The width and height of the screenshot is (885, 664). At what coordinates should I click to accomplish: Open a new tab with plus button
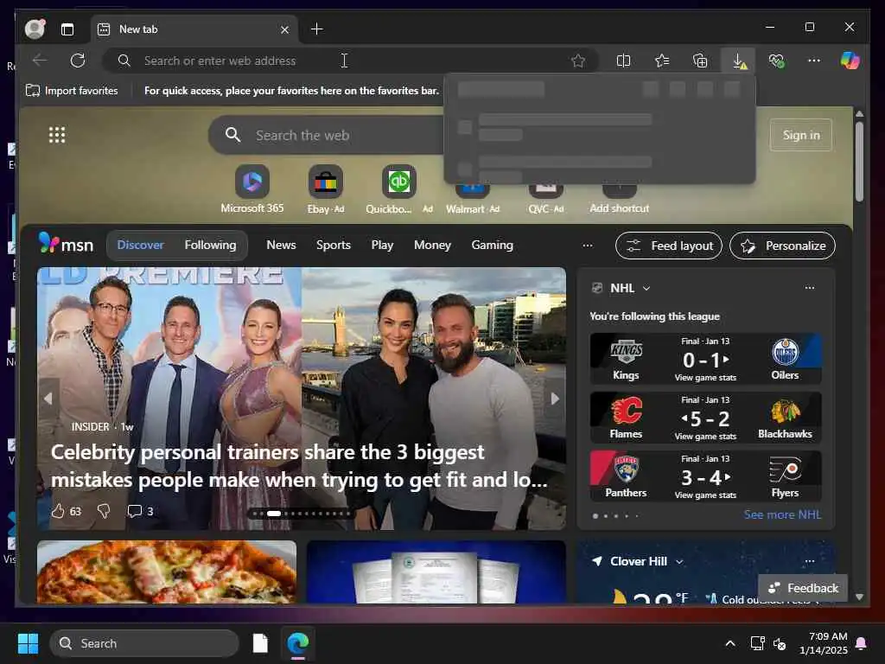pos(316,29)
